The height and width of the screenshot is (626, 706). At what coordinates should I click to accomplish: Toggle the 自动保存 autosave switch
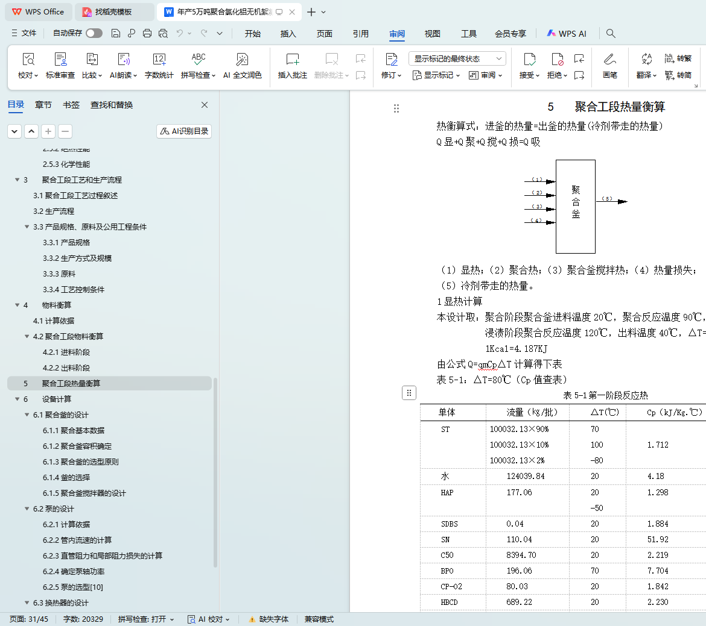coord(94,33)
